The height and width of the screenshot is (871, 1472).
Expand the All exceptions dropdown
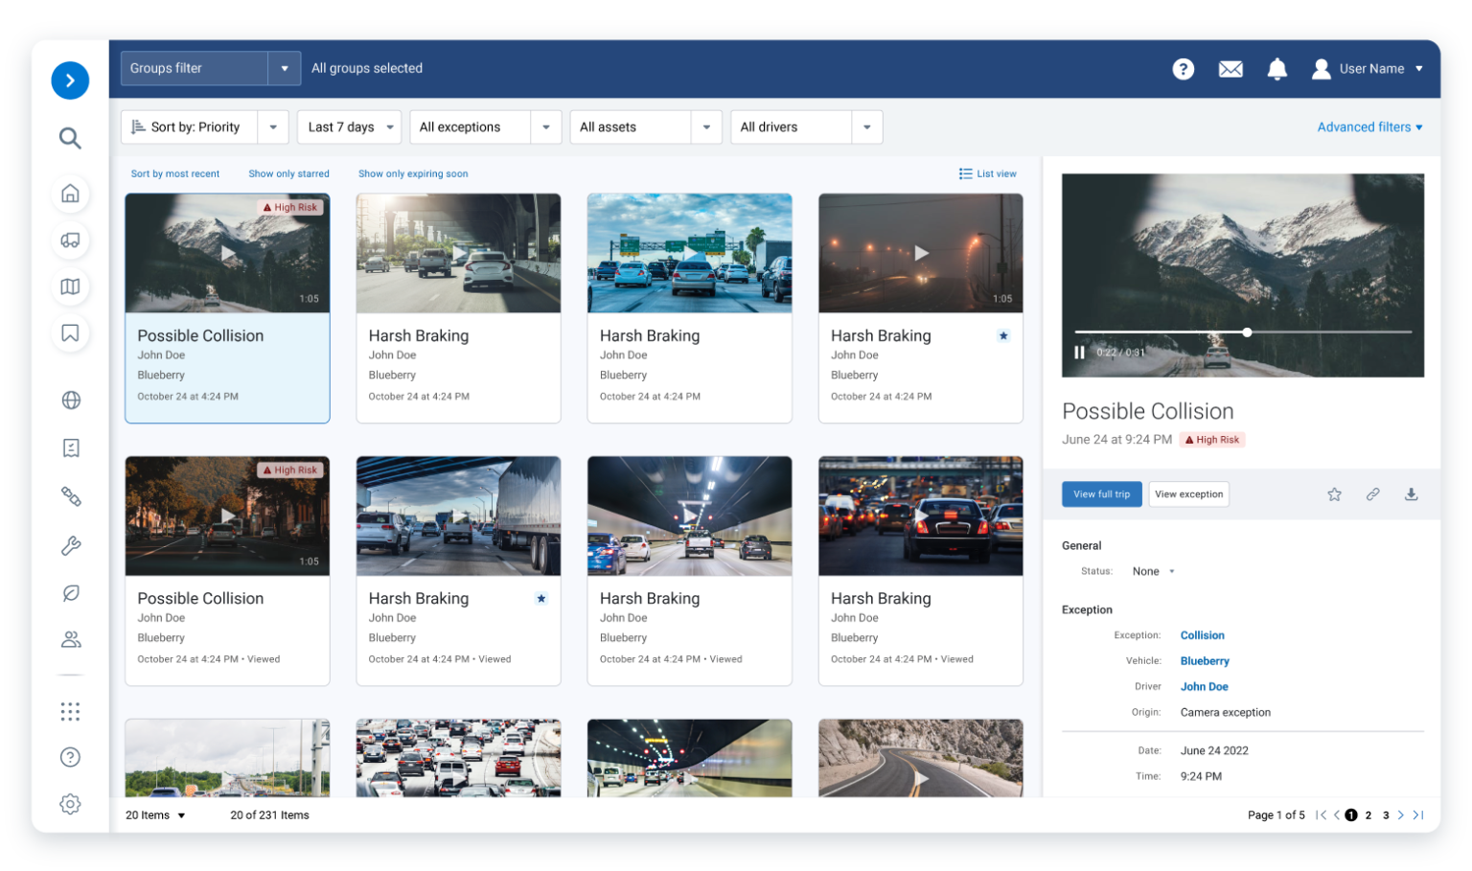pyautogui.click(x=545, y=127)
